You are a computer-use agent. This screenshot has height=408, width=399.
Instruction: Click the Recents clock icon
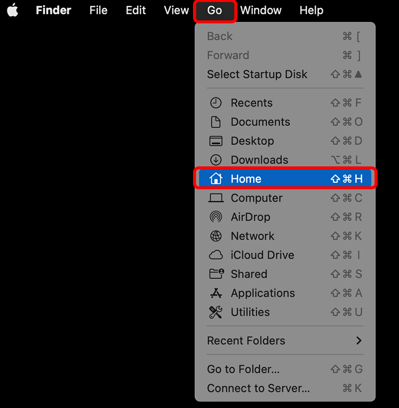click(x=215, y=103)
